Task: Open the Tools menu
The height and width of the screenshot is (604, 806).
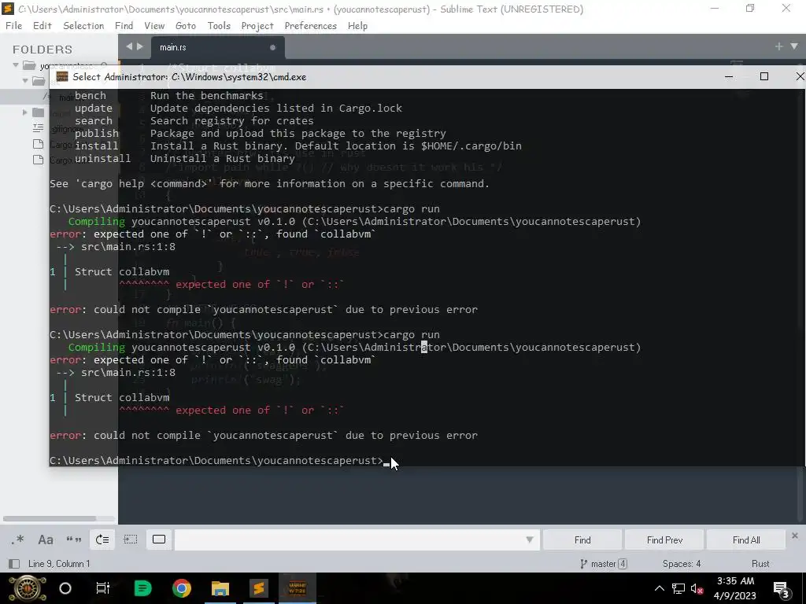Action: [x=219, y=26]
